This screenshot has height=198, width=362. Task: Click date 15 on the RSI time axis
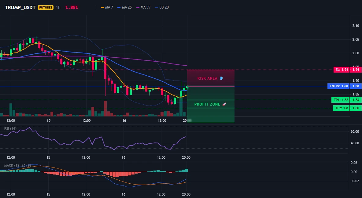[48, 157]
